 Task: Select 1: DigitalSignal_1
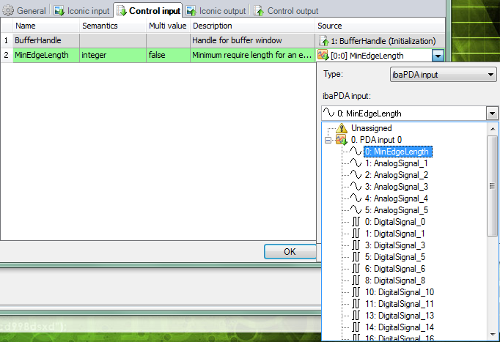pos(395,234)
